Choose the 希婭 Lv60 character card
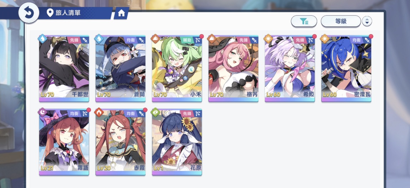 coord(290,69)
